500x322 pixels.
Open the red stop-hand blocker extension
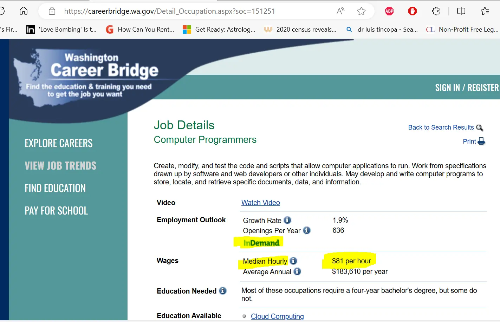click(413, 11)
